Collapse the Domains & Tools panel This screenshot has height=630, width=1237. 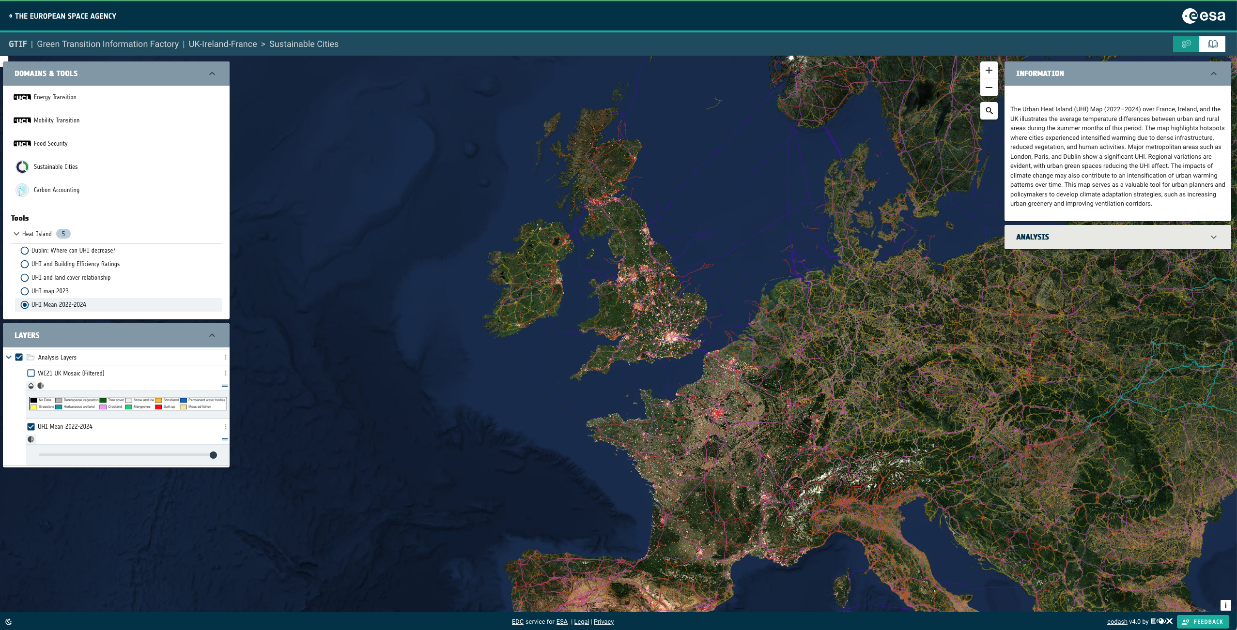click(212, 74)
